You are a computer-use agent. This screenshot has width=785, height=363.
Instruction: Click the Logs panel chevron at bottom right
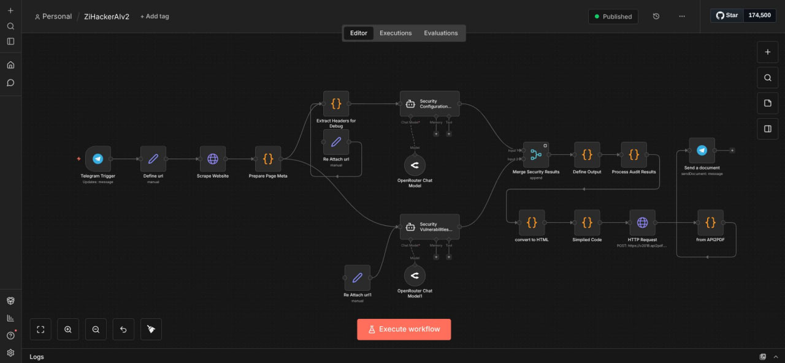click(776, 357)
